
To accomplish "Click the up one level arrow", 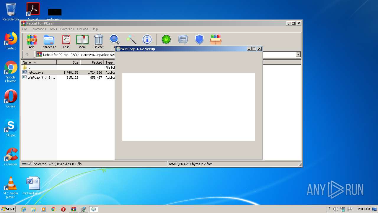I will [27, 54].
